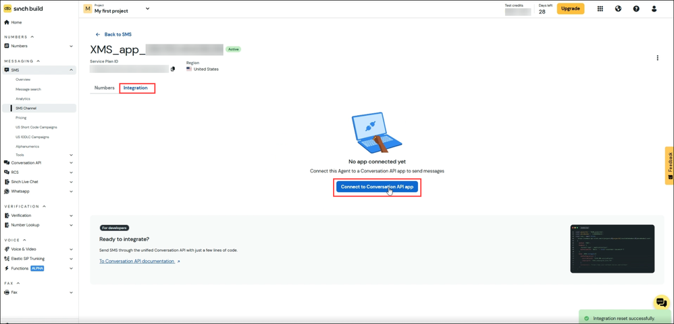The image size is (674, 324).
Task: Click the code sample thumbnail
Action: (x=612, y=249)
